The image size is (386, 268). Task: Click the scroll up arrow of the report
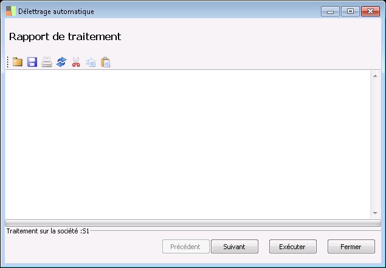(x=375, y=76)
